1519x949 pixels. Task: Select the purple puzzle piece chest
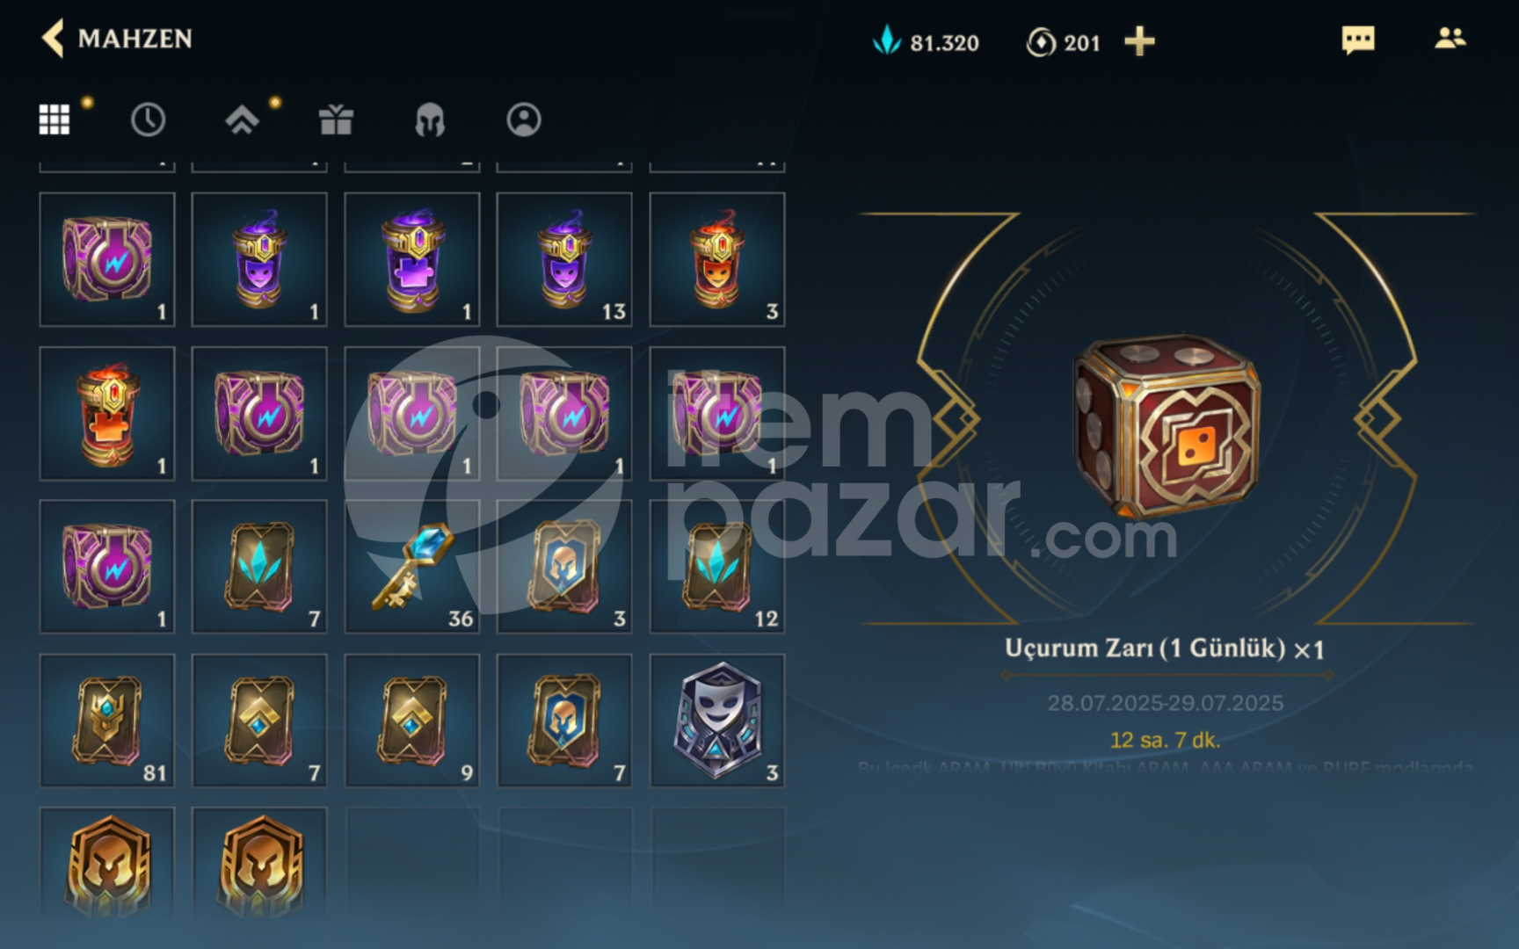coord(412,259)
